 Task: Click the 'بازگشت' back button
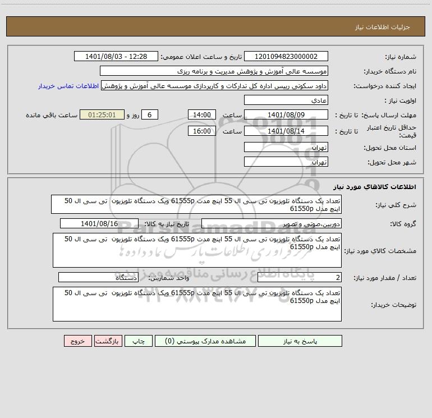108,341
